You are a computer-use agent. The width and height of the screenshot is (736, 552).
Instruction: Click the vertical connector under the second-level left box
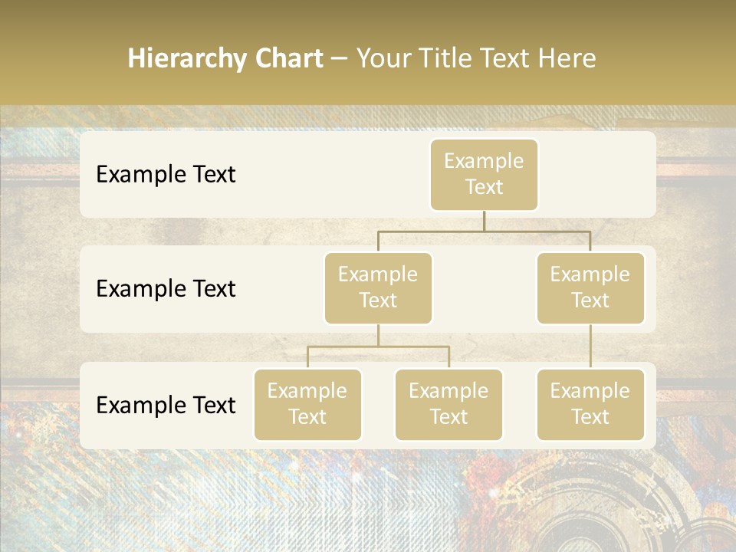point(378,335)
